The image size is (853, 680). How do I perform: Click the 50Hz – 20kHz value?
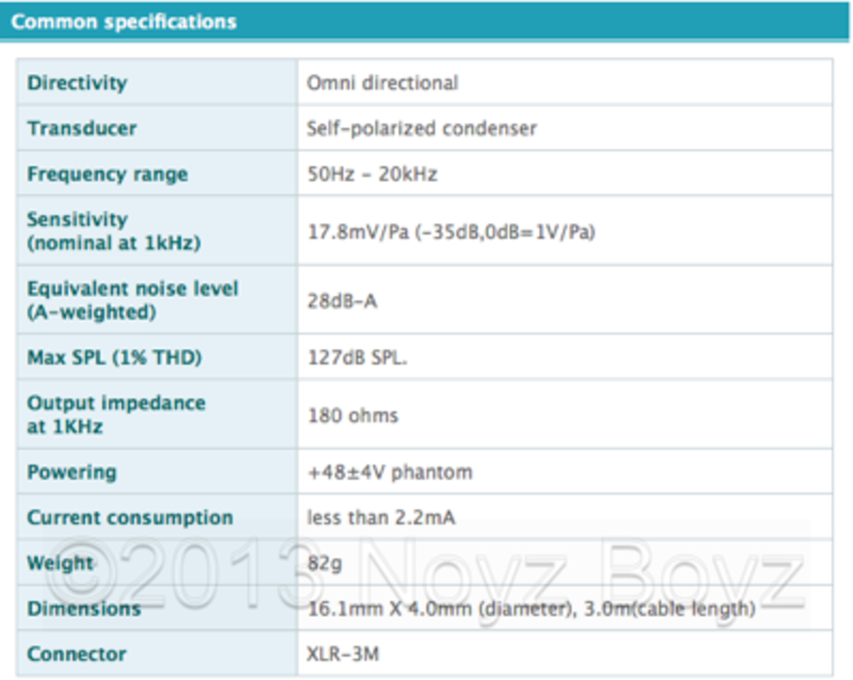click(372, 174)
